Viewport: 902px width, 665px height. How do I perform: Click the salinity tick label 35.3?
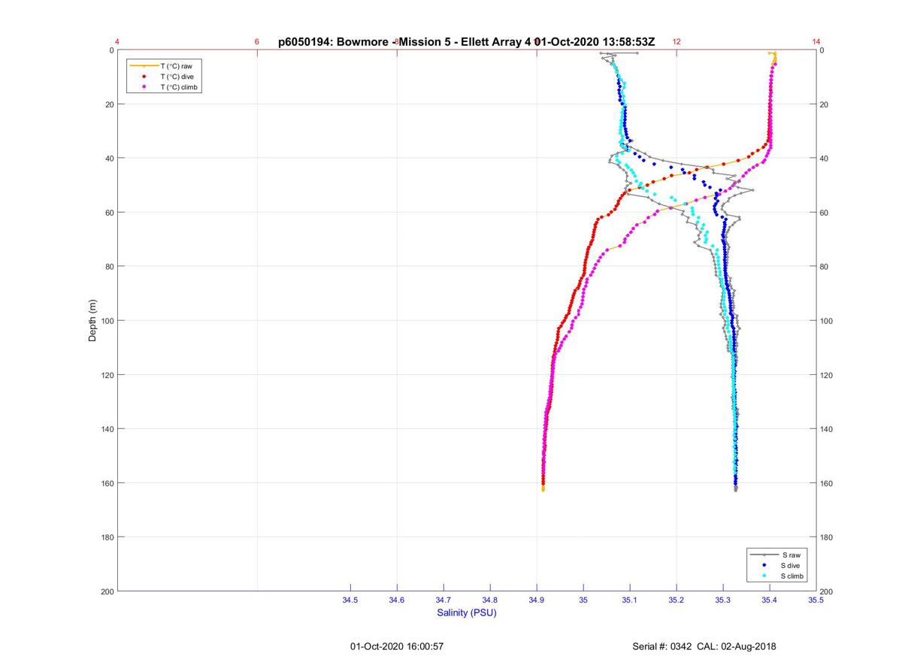coord(723,600)
